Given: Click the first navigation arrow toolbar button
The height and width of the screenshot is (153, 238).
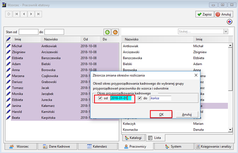Looking at the screenshot, I should [9, 14].
